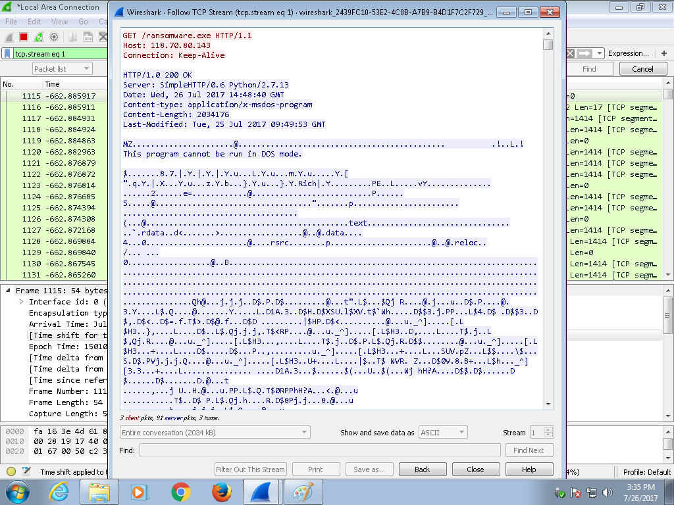Image resolution: width=674 pixels, height=505 pixels.
Task: Click the expert information yellow circle icon
Action: (x=11, y=471)
